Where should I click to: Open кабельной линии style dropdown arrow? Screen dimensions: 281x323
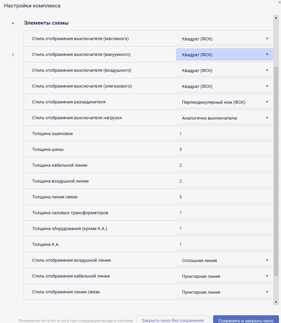pyautogui.click(x=267, y=276)
